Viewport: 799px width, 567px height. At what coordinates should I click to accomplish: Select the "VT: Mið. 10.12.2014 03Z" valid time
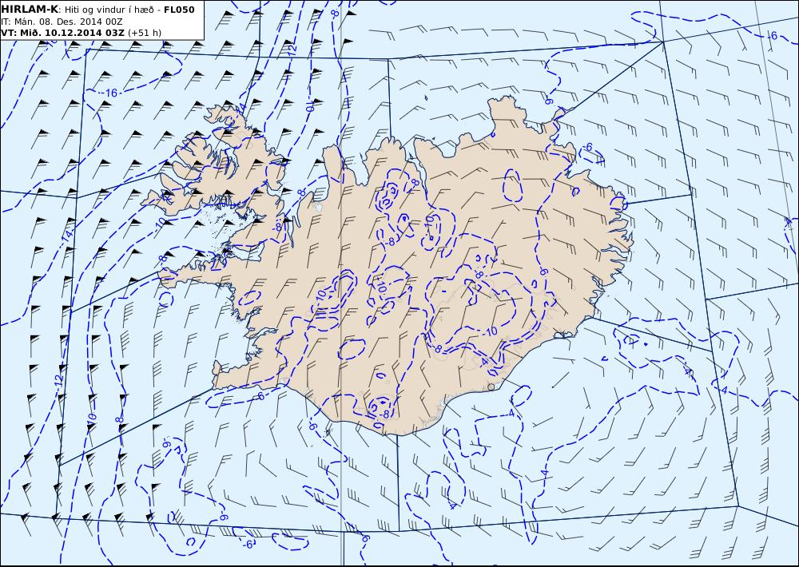[x=62, y=33]
